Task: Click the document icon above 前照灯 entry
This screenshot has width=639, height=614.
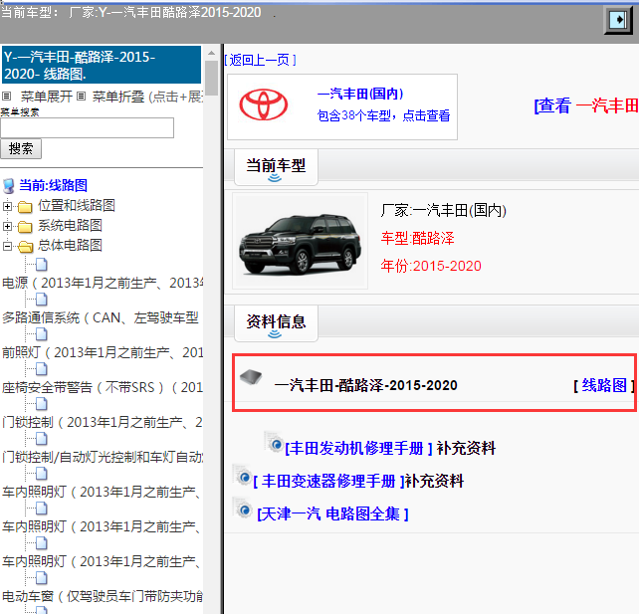Action: [41, 334]
